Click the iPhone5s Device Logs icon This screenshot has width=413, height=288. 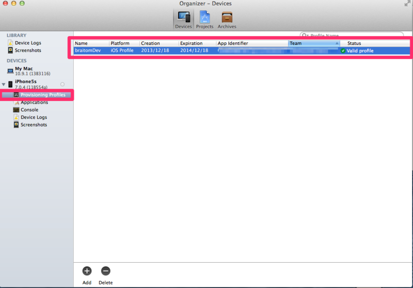point(17,117)
